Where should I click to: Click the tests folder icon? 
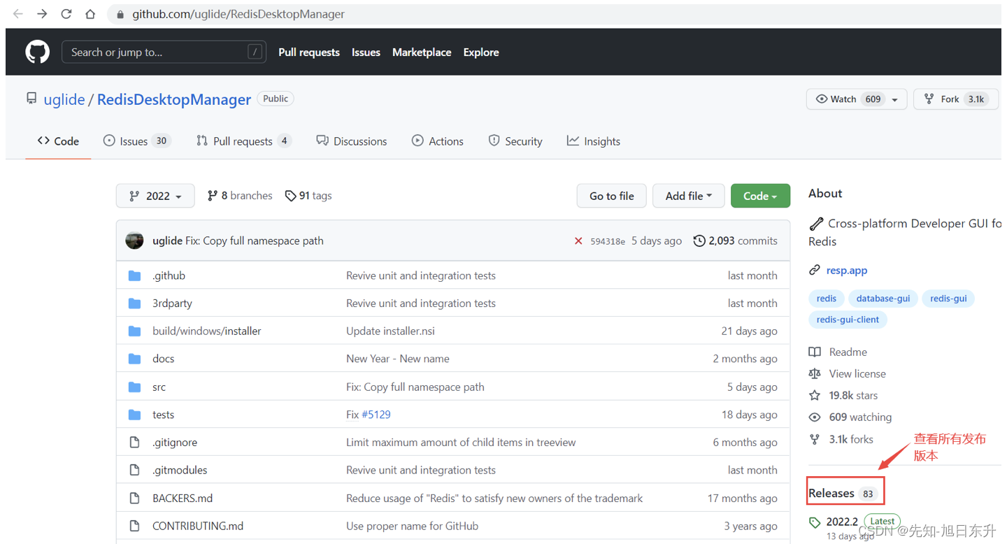pyautogui.click(x=135, y=415)
